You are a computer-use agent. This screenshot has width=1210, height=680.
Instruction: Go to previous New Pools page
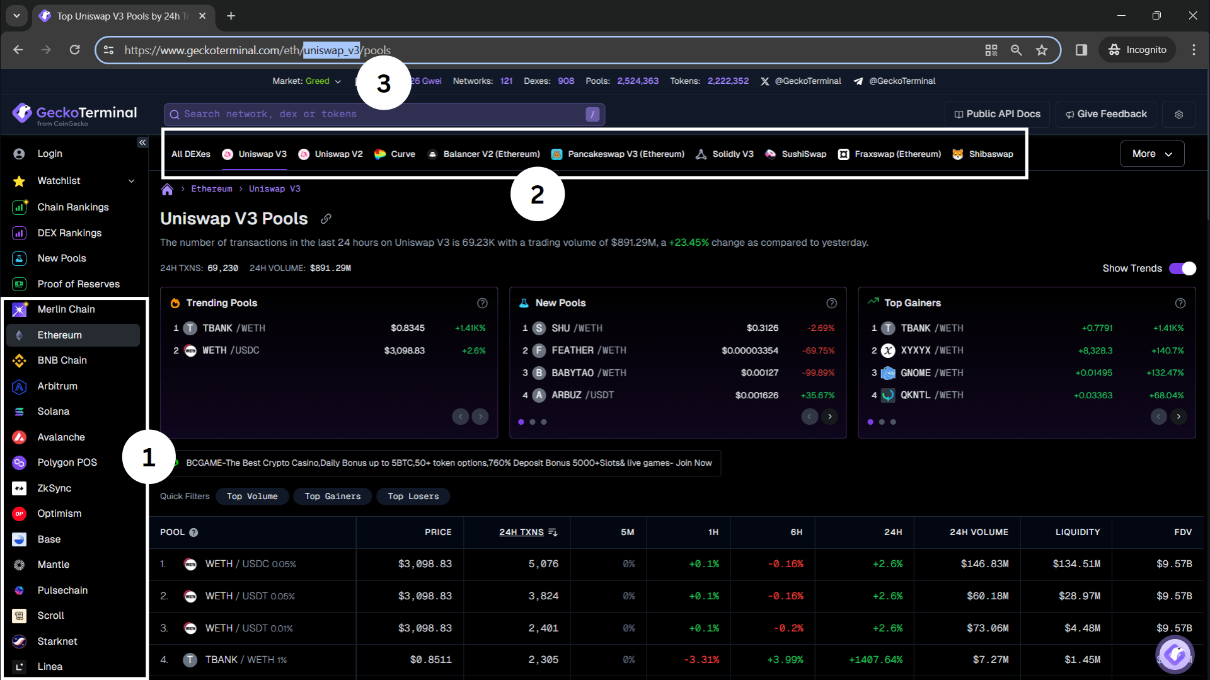click(x=810, y=417)
